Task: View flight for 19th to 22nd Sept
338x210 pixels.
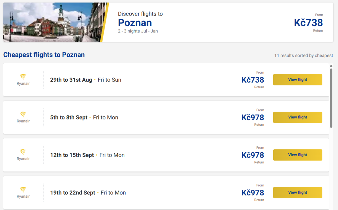Action: coord(297,193)
